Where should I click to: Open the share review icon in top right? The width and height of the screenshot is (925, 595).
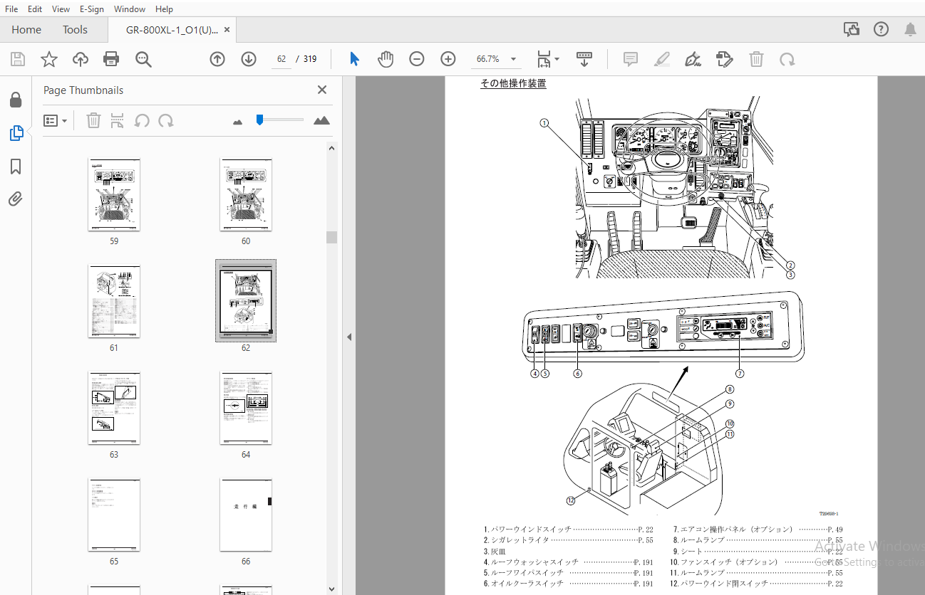pos(851,29)
